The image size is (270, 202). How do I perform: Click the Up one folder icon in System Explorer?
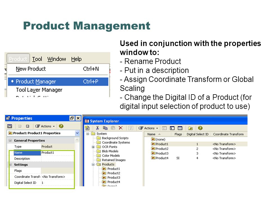[x=190, y=128]
